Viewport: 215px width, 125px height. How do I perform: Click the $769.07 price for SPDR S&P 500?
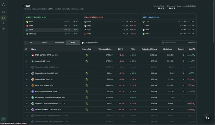point(109,55)
